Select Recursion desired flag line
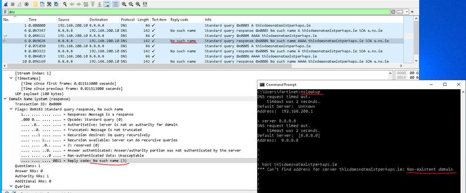Viewport: 466px width, 193px height. [x=85, y=135]
